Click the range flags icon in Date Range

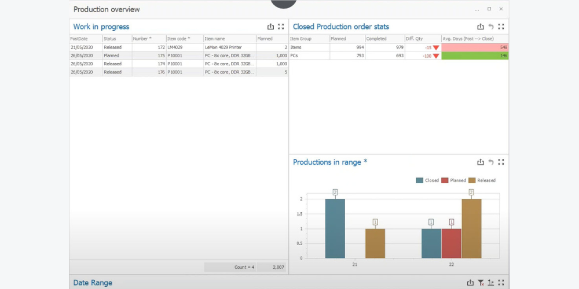(x=491, y=283)
